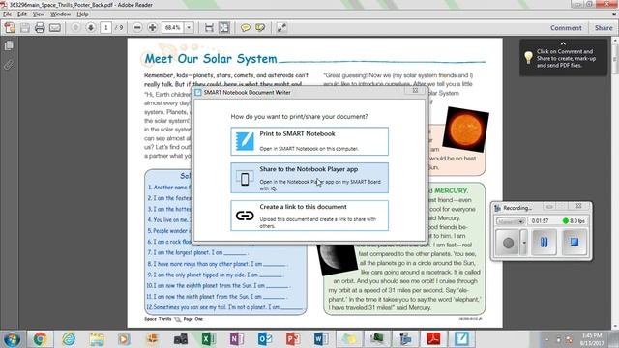The width and height of the screenshot is (619, 348).
Task: Open the record button dropdown arrow
Action: (524, 243)
